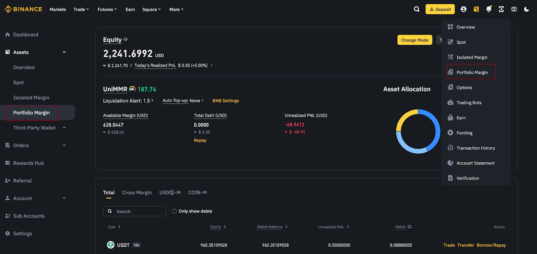Sort by Coin column arrows
The height and width of the screenshot is (254, 537).
coord(119,227)
